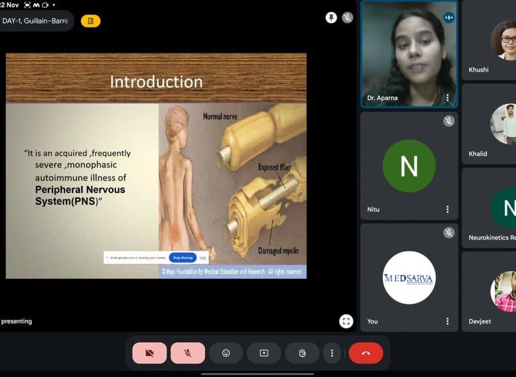Open the emoji reactions panel
The width and height of the screenshot is (516, 377).
coord(226,353)
